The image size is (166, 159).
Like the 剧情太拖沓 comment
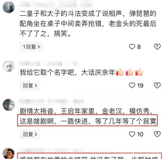[x=132, y=134]
